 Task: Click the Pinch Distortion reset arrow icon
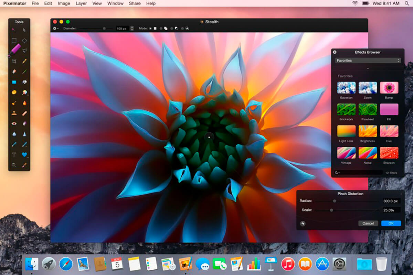coord(303,223)
